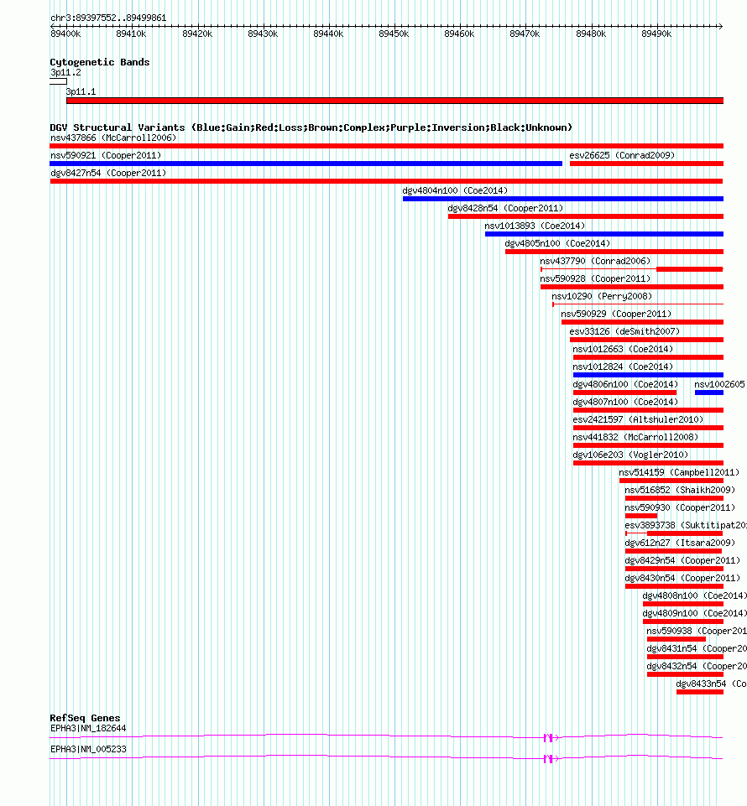Open nsv514159 (Campbell2011) variant
The width and height of the screenshot is (747, 806).
pyautogui.click(x=671, y=481)
